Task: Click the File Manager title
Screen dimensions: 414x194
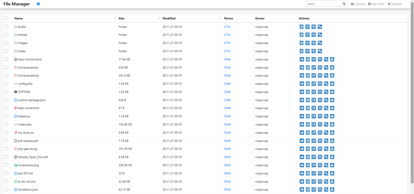Action: pyautogui.click(x=17, y=4)
